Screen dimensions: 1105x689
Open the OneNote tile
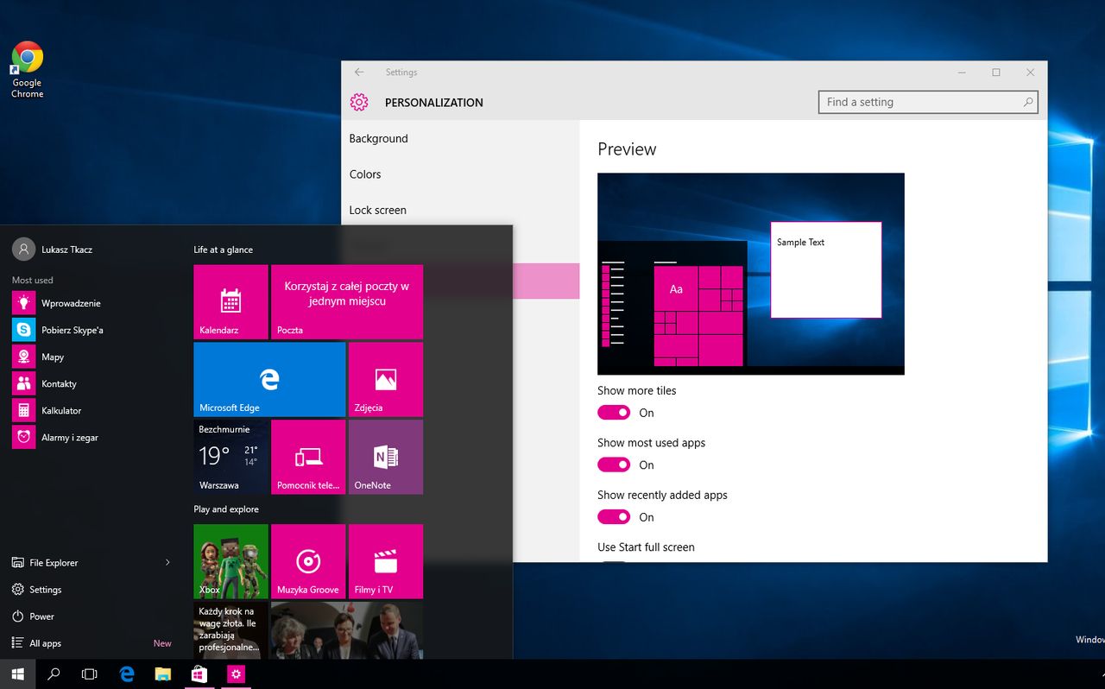point(385,457)
